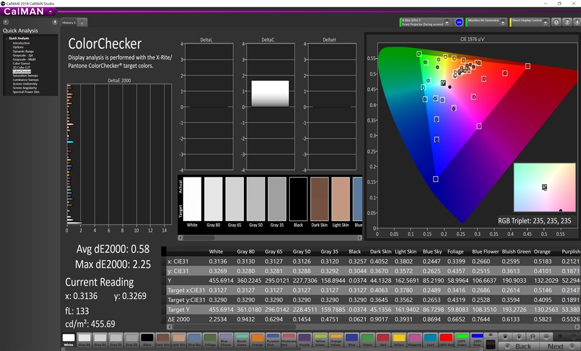Click the blue 206 meter status circle
The height and width of the screenshot is (351, 581).
[x=458, y=22]
